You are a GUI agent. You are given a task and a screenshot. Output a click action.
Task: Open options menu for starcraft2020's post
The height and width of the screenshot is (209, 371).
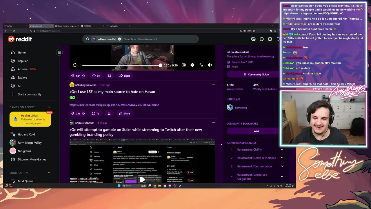coord(213,123)
